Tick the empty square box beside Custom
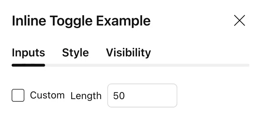Image resolution: width=262 pixels, height=137 pixels. coord(18,95)
